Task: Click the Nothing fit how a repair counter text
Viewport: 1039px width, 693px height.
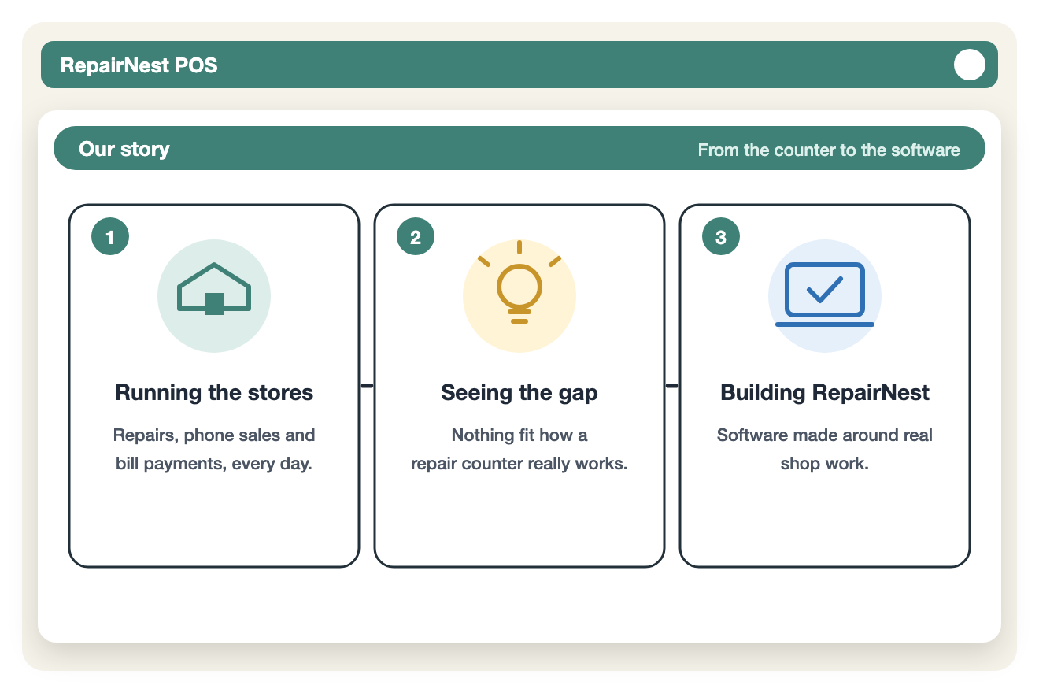Action: 519,450
